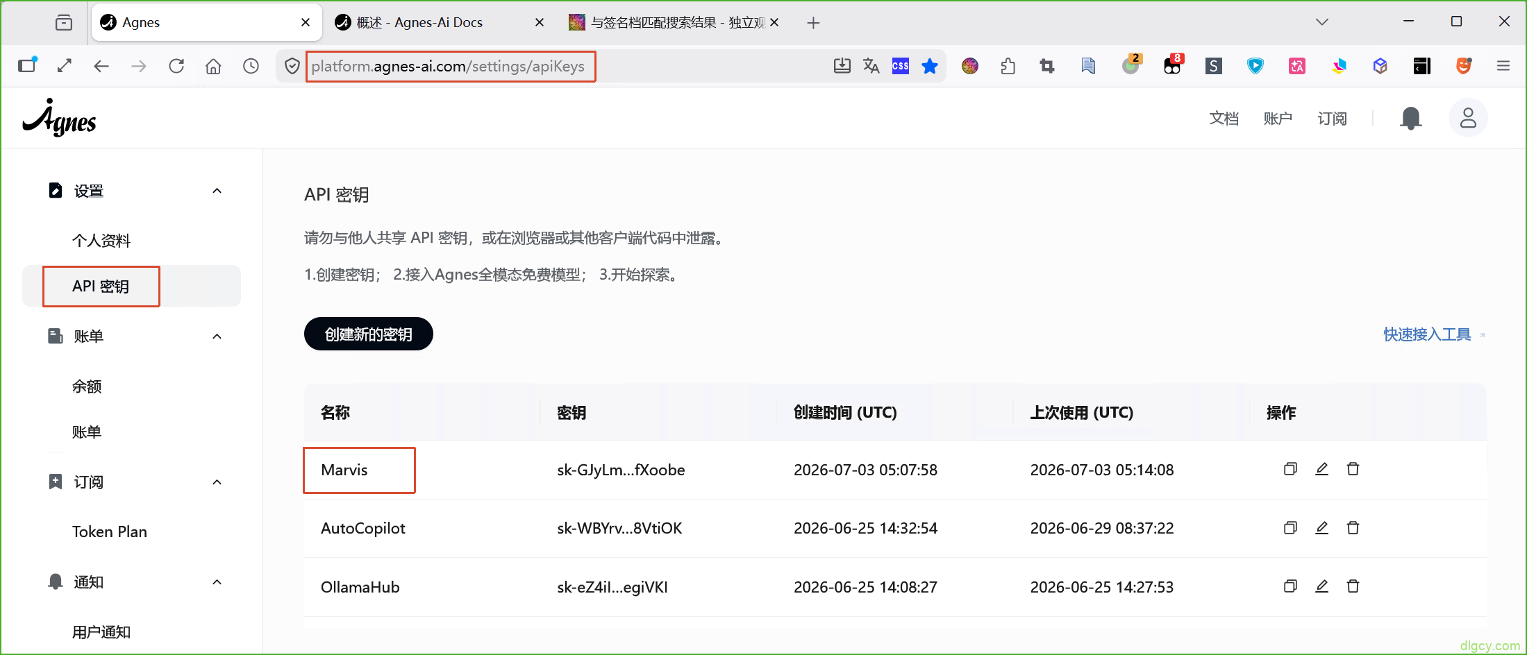Go to browser home page
The height and width of the screenshot is (655, 1527).
213,66
